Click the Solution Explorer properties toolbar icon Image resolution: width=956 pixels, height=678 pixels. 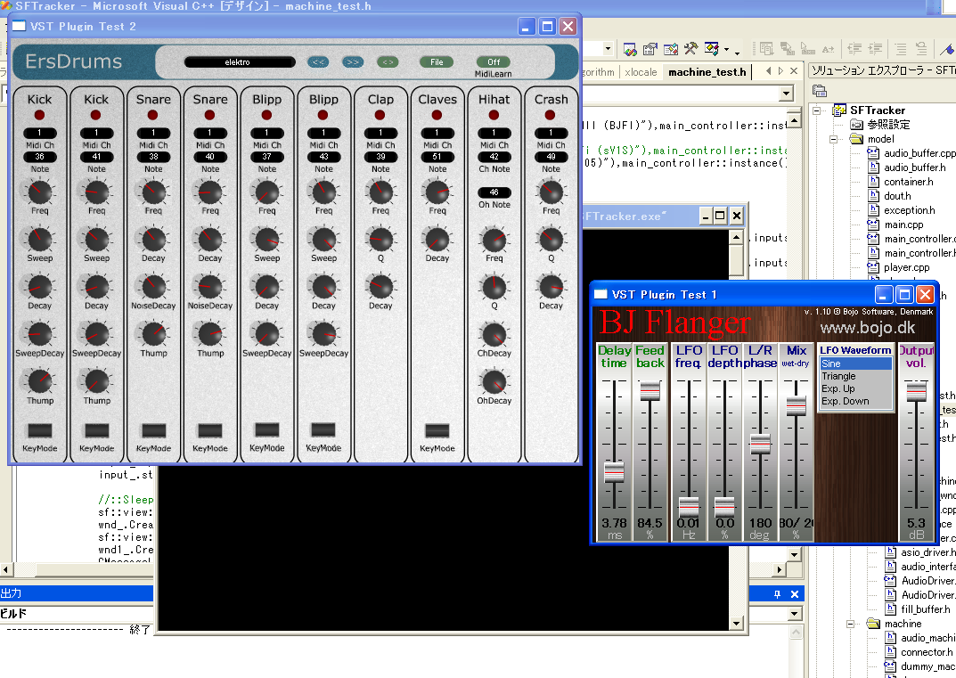coord(820,90)
